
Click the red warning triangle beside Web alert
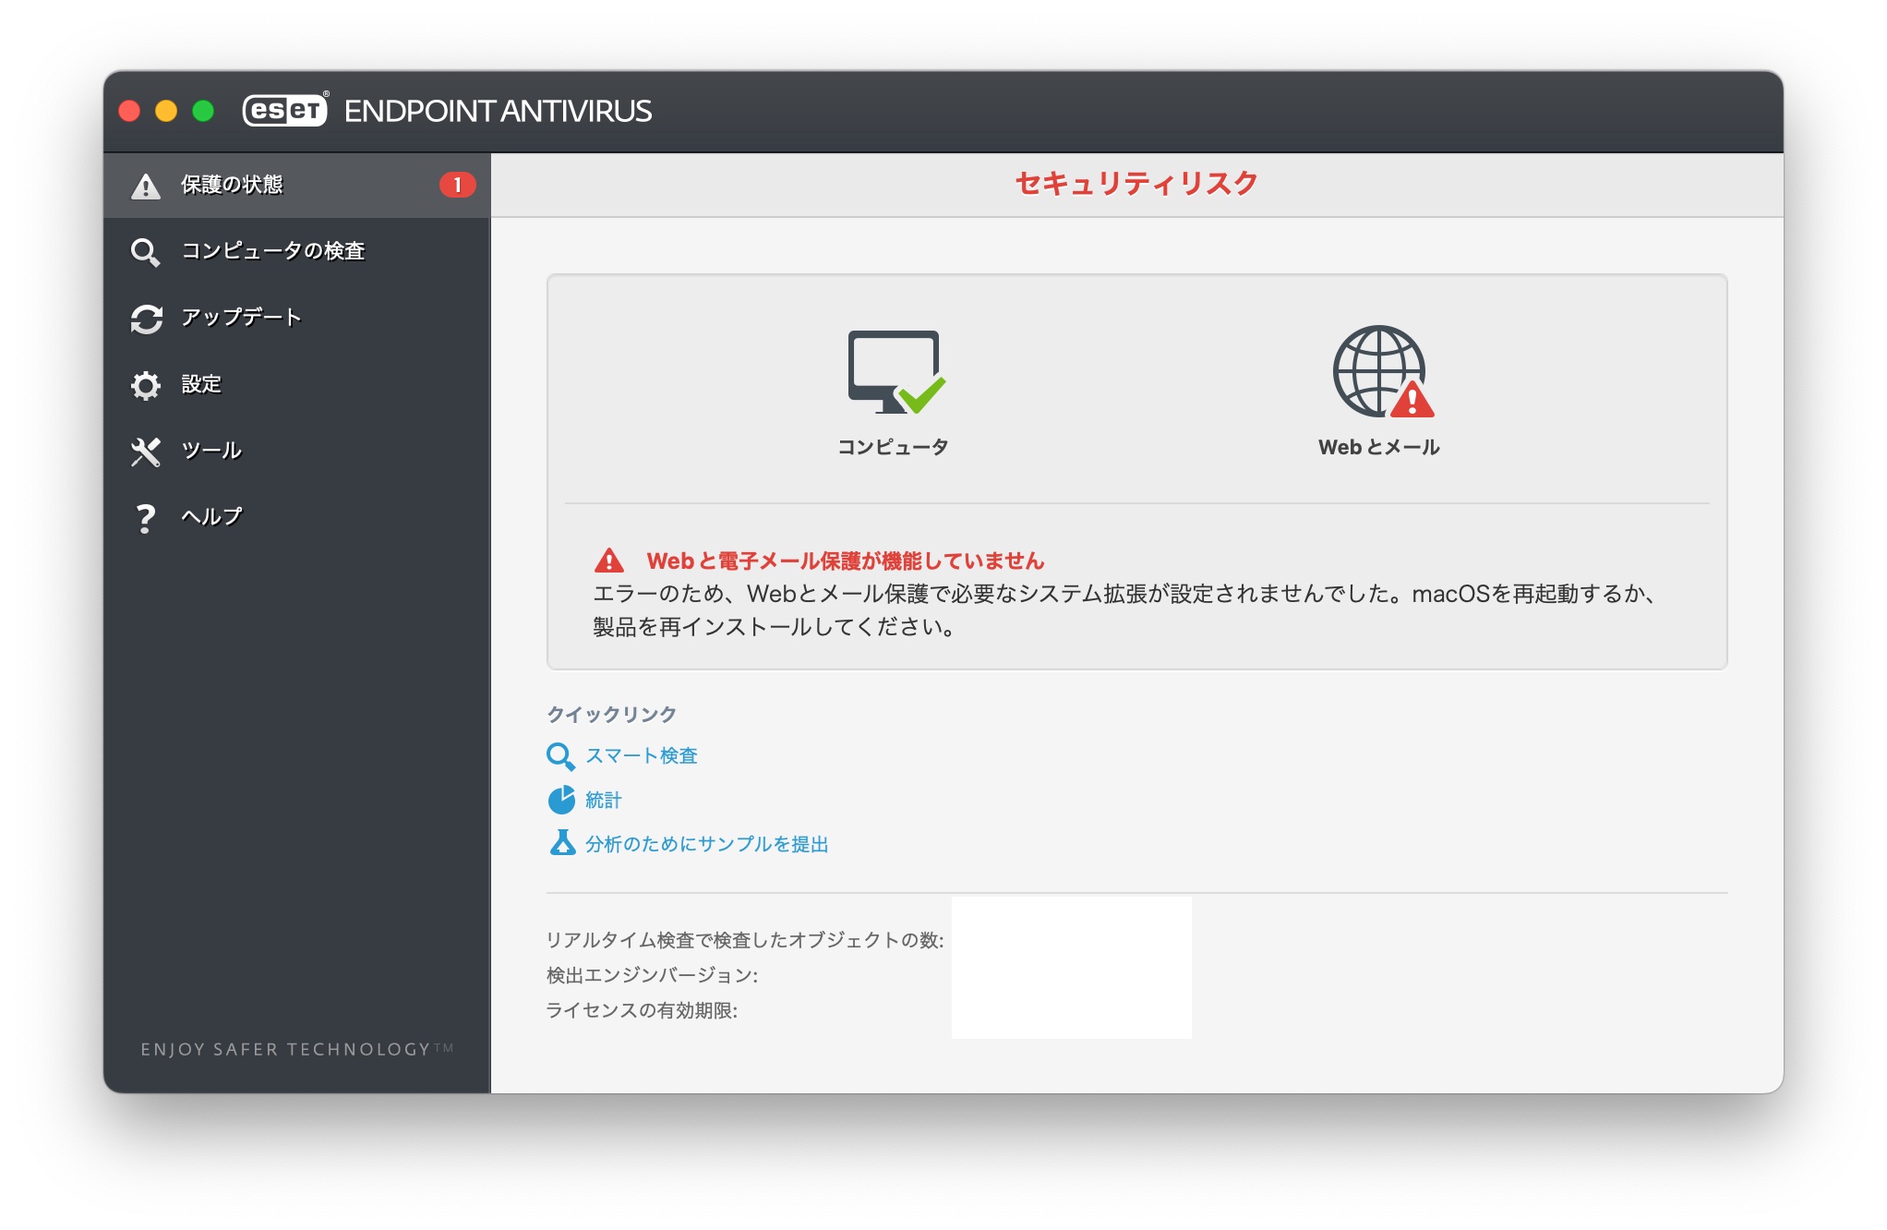pos(609,561)
